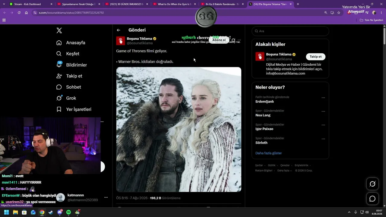Click Daha fazla göster link
The width and height of the screenshot is (386, 217).
coord(269,153)
